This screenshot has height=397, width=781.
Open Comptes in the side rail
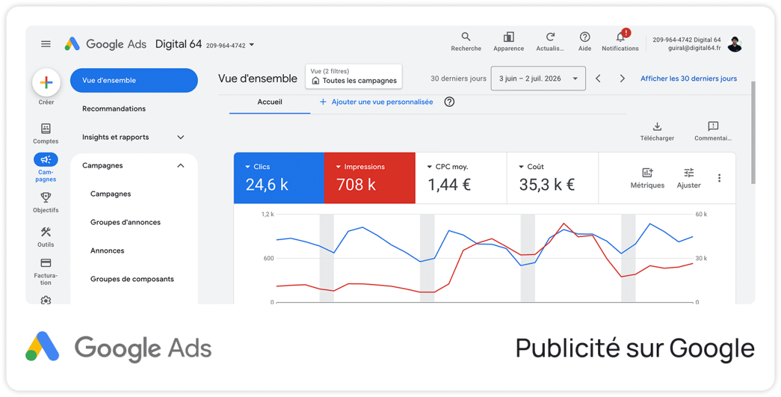click(46, 133)
